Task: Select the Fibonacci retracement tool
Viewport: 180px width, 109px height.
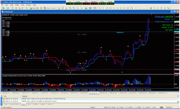Action: pos(154,8)
